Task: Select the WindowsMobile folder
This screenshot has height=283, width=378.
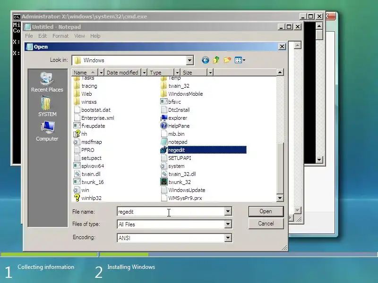Action: click(182, 94)
